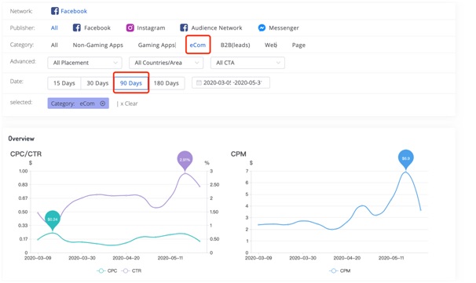Select the Facebook publisher icon
This screenshot has height=283, width=476.
77,28
